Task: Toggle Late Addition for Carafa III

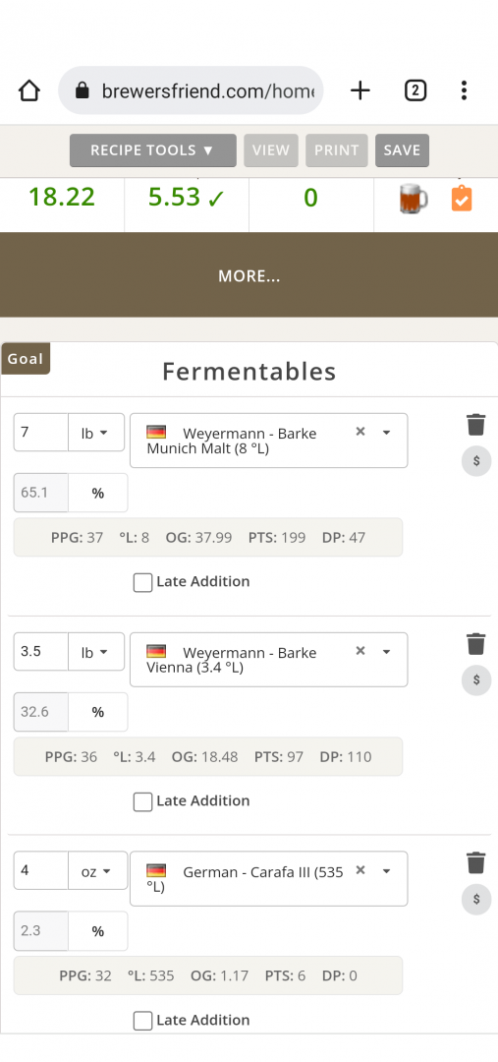Action: (x=142, y=1021)
